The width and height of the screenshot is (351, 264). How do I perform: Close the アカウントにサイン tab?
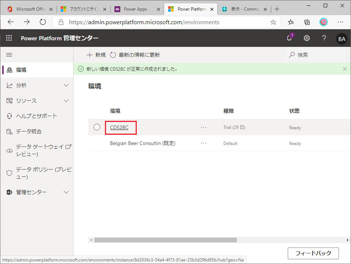tap(105, 9)
